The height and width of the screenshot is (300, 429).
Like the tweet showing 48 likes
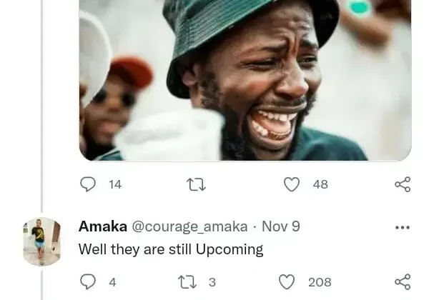coord(292,184)
